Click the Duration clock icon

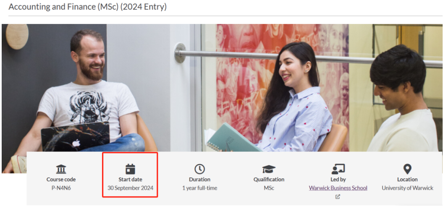pyautogui.click(x=200, y=169)
